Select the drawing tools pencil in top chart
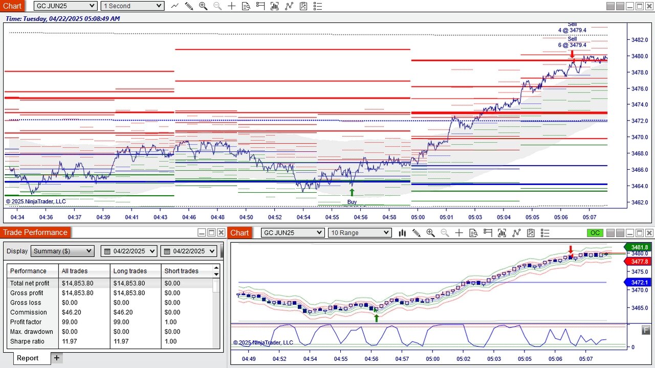This screenshot has width=655, height=368. (x=189, y=6)
